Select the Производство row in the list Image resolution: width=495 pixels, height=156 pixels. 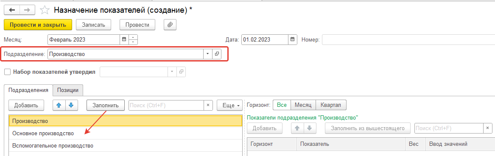point(125,121)
